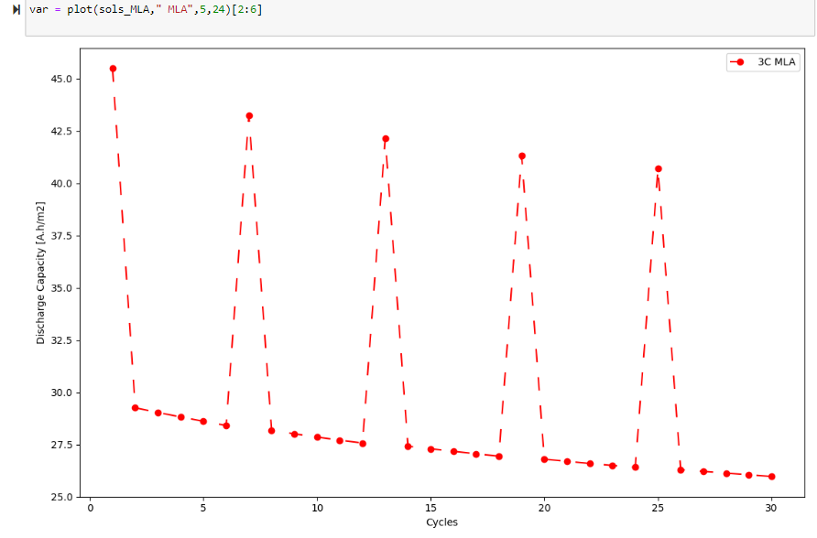This screenshot has width=817, height=538.
Task: Click the 37.5 y-axis tick label
Action: pos(61,236)
